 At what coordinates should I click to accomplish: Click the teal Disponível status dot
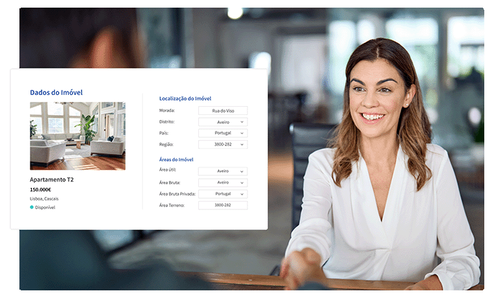32,207
